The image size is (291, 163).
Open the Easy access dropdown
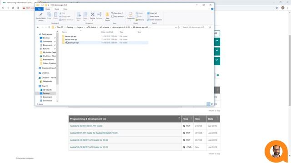point(118,16)
